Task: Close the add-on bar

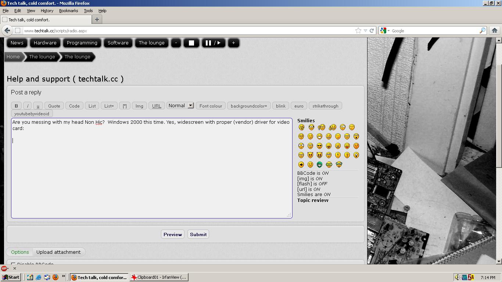Action: click(x=15, y=268)
